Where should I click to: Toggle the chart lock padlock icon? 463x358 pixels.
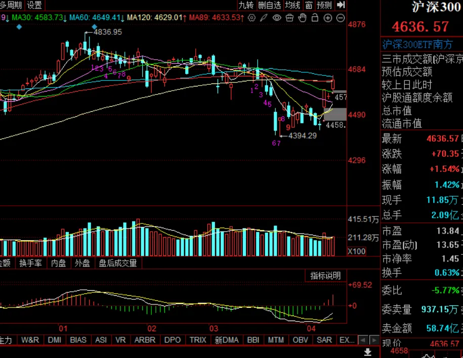[315, 18]
